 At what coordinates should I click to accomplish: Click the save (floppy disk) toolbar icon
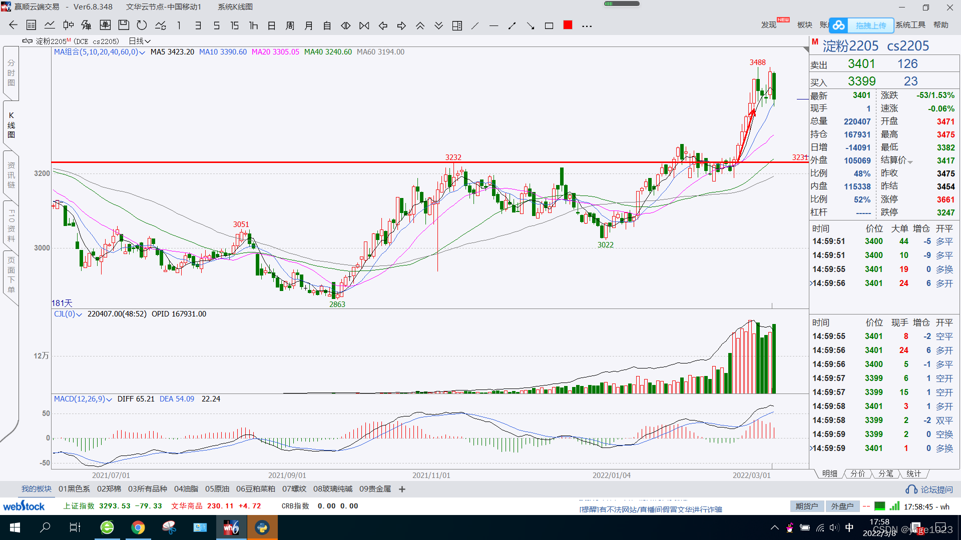[124, 25]
